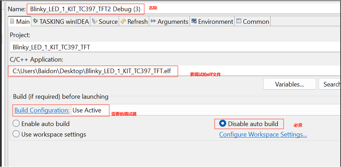
Task: Choose the Use workspace settings option
Action: [16, 134]
